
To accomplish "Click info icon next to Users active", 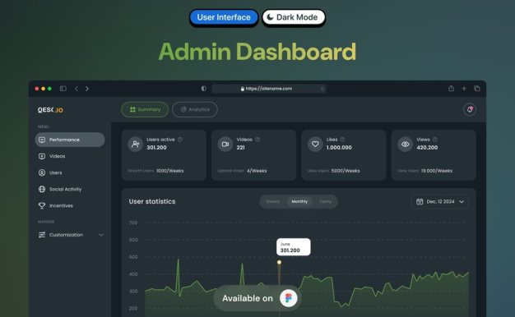I will 180,140.
